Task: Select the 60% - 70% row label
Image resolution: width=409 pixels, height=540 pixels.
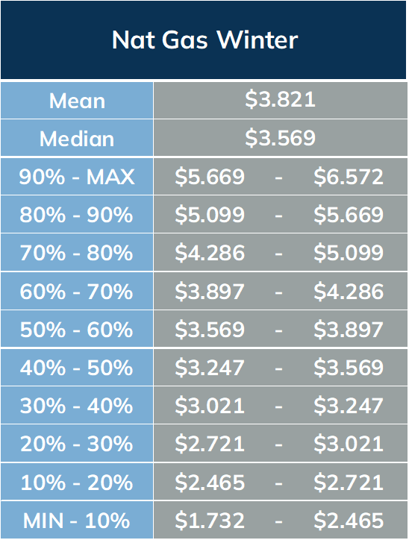Action: pyautogui.click(x=76, y=292)
